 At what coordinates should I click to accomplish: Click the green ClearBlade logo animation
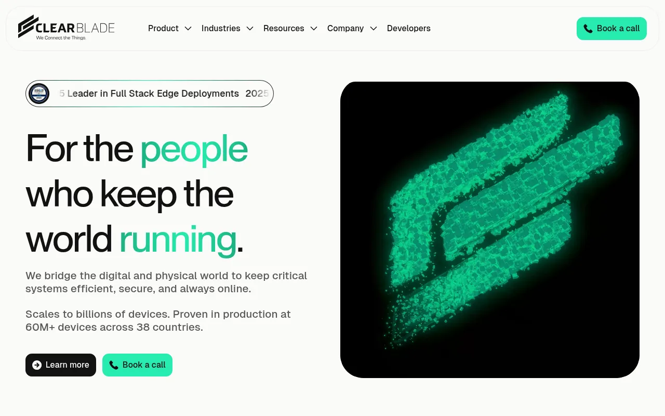coord(490,229)
